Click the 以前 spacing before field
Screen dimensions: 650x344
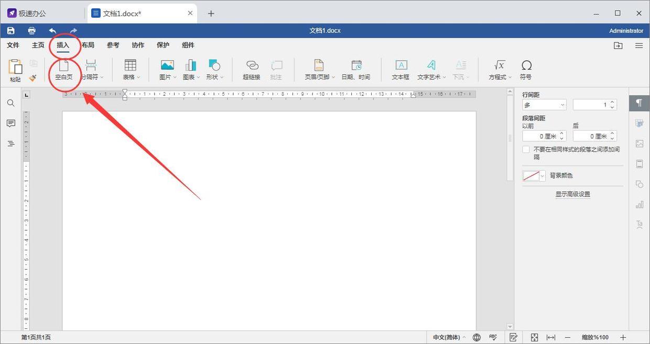pyautogui.click(x=544, y=136)
